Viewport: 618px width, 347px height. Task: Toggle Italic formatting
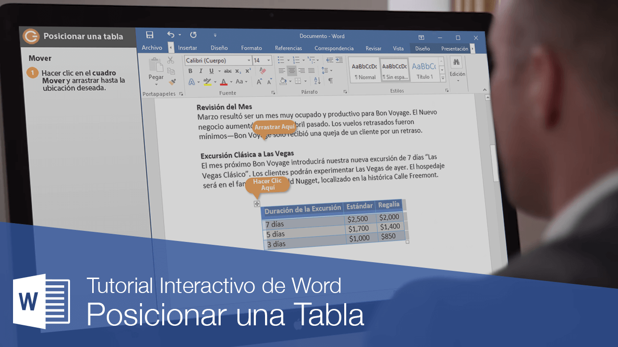coord(201,71)
